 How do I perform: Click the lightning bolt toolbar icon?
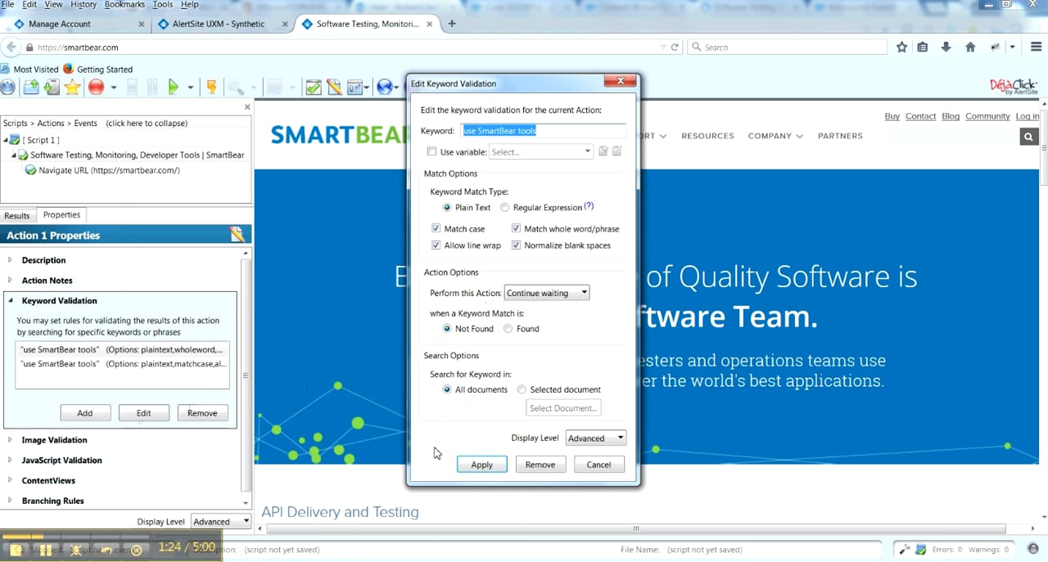click(x=211, y=87)
